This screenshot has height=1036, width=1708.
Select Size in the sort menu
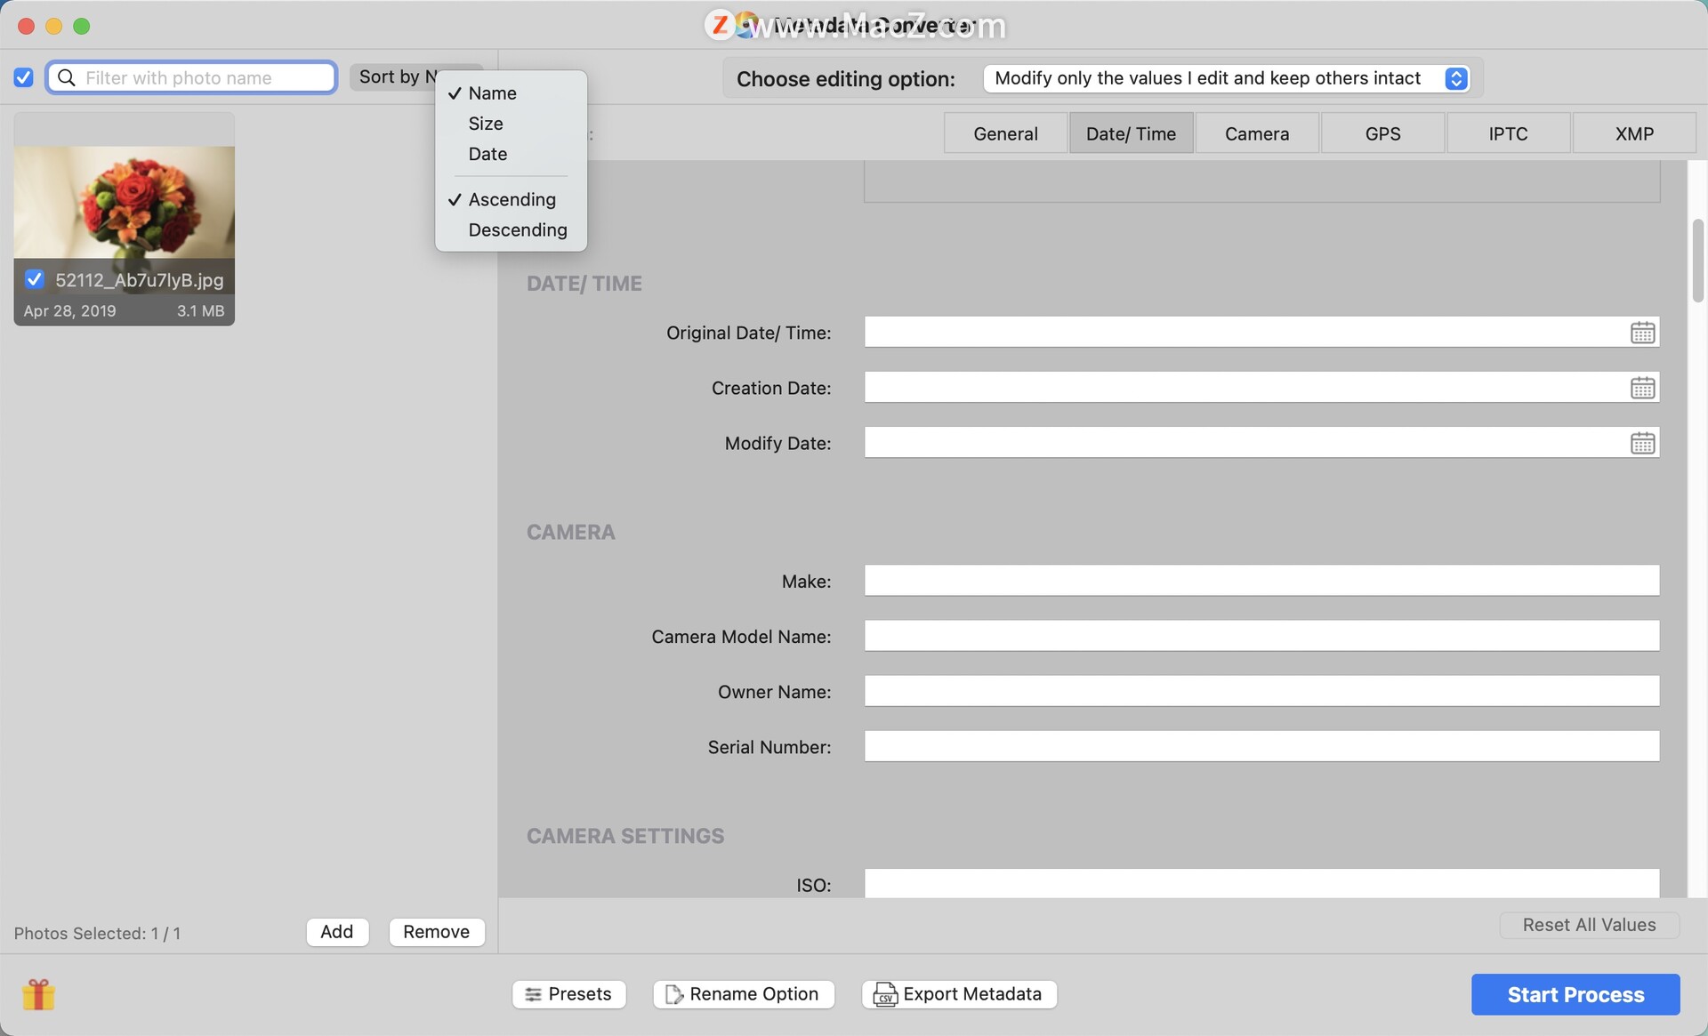click(x=486, y=124)
